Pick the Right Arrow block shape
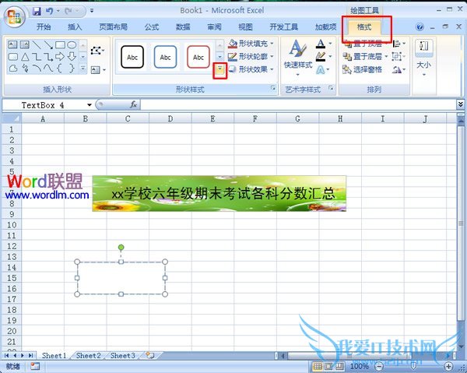The image size is (467, 373). 60,57
